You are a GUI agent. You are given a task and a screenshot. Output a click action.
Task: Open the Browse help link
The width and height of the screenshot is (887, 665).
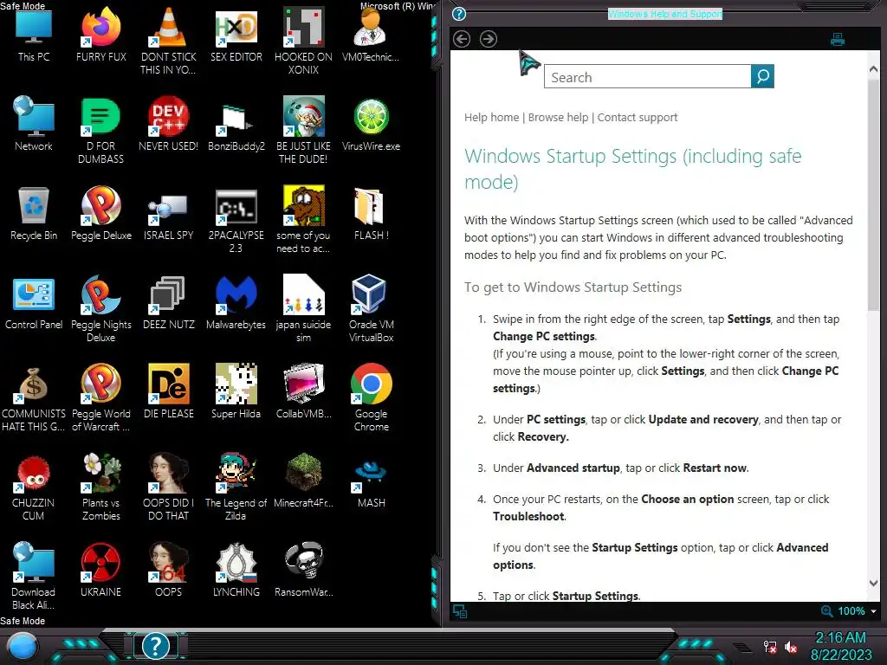tap(558, 117)
